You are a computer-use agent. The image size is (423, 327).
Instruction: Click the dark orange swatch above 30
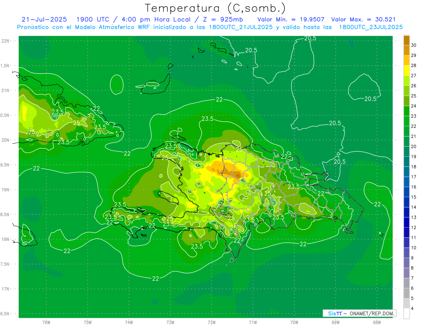406,40
